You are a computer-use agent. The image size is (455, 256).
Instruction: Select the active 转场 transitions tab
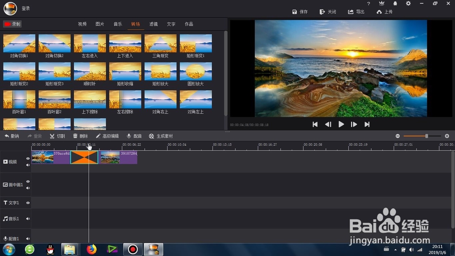point(136,24)
